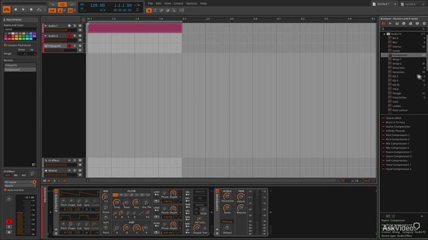The width and height of the screenshot is (428, 240).
Task: Select Compressor in the Devices list
Action: 20,69
